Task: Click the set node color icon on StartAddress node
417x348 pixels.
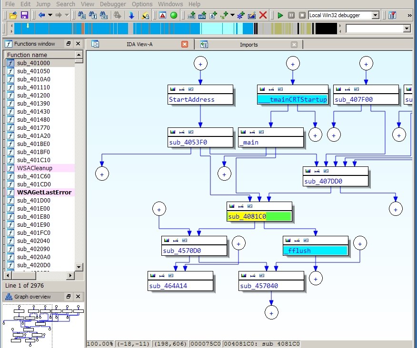Action: (173, 89)
